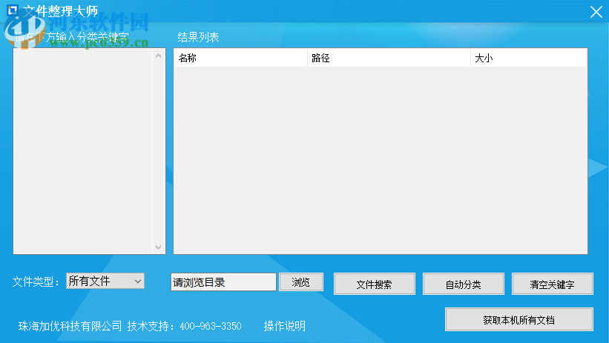Click the 文件类型： label
The height and width of the screenshot is (343, 609).
(x=36, y=282)
